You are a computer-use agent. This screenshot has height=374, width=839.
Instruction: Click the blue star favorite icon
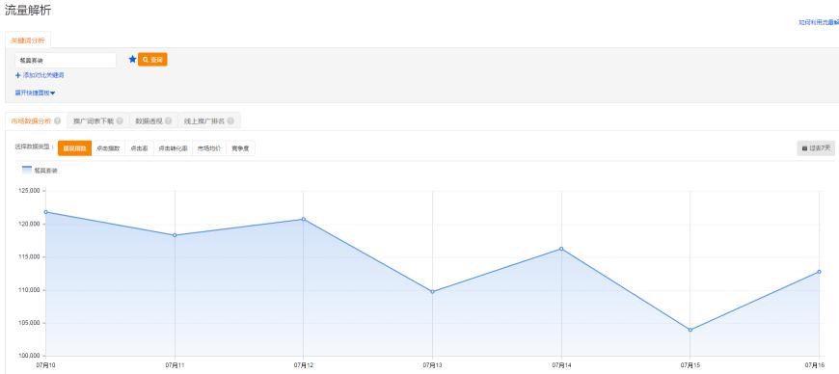click(133, 60)
